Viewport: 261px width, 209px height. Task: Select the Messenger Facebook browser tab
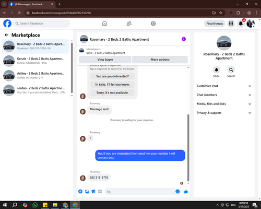tap(31, 4)
